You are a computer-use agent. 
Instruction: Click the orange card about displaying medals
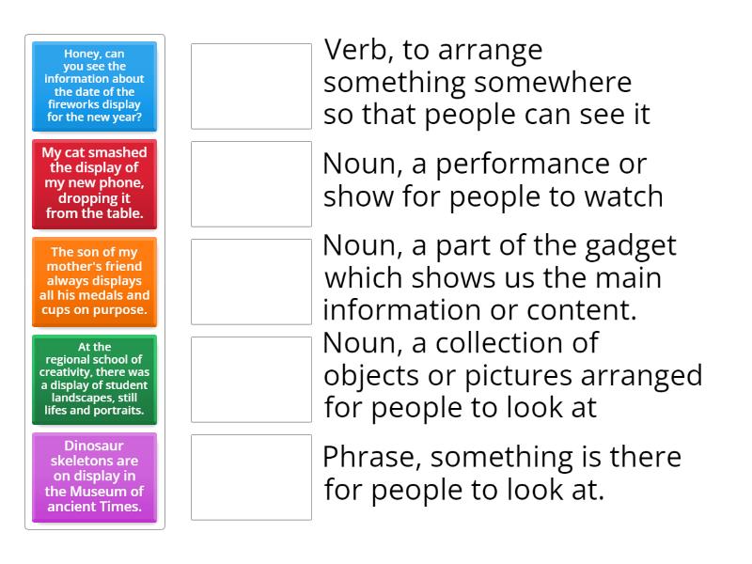click(x=94, y=281)
